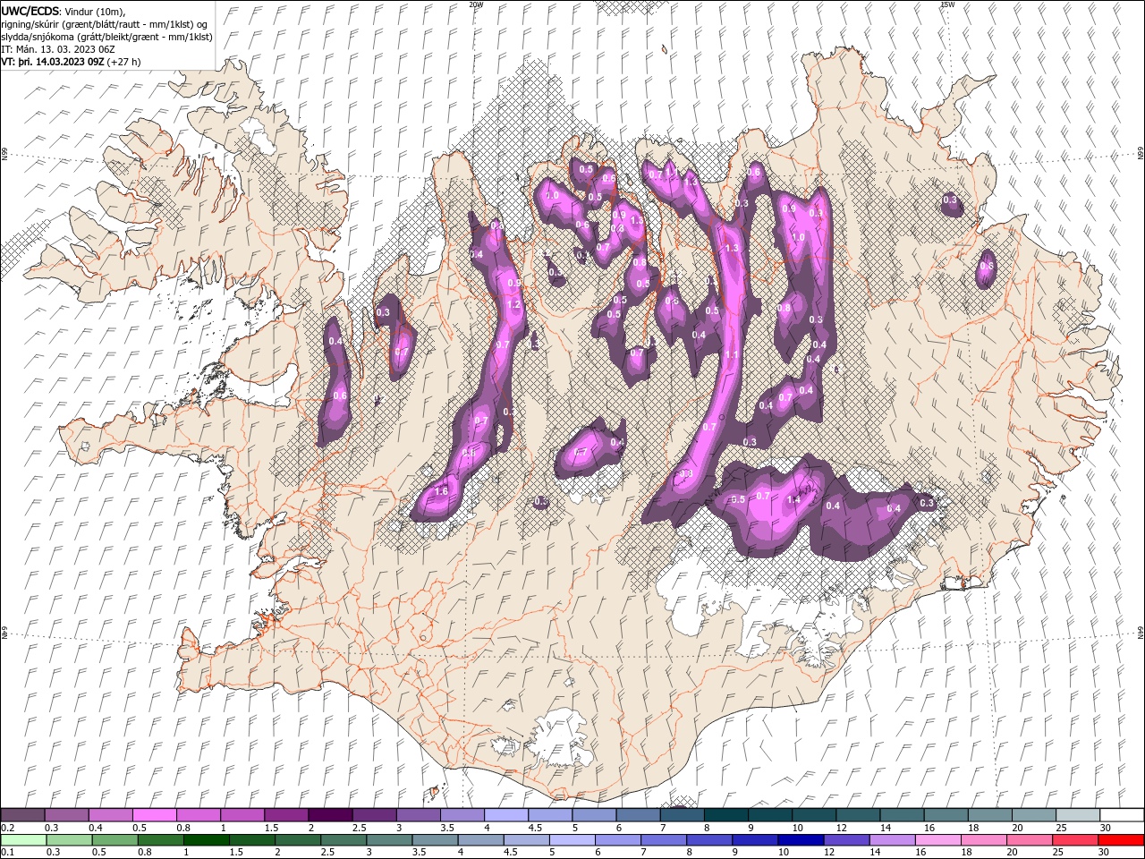Pick the dark mauve 0.2–0.3 snow swatch

pos(22,815)
